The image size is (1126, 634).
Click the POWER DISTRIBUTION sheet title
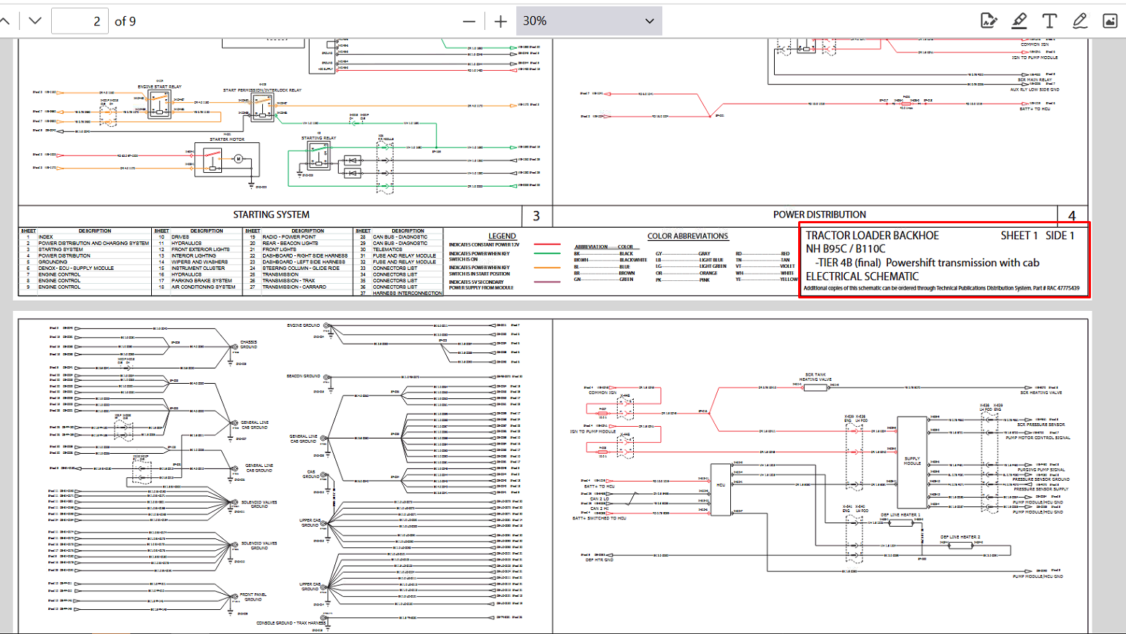click(819, 214)
